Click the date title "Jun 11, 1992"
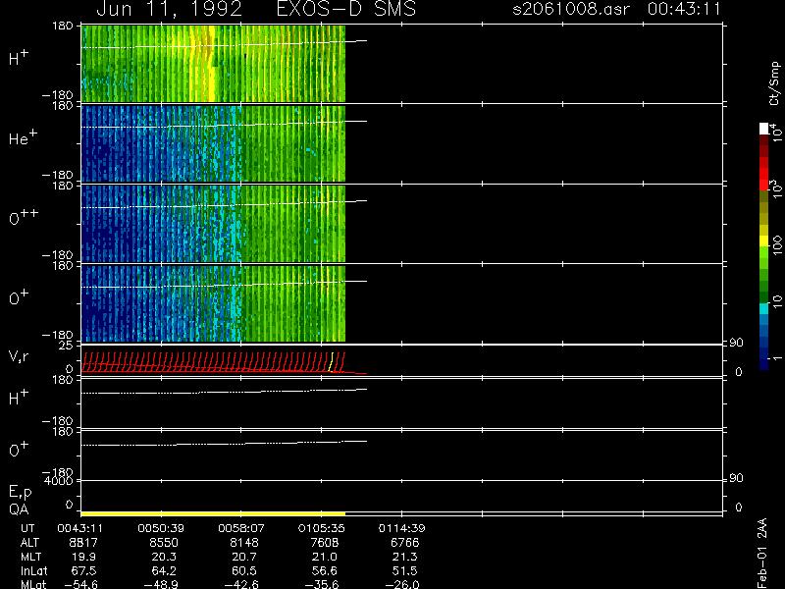 (x=169, y=9)
